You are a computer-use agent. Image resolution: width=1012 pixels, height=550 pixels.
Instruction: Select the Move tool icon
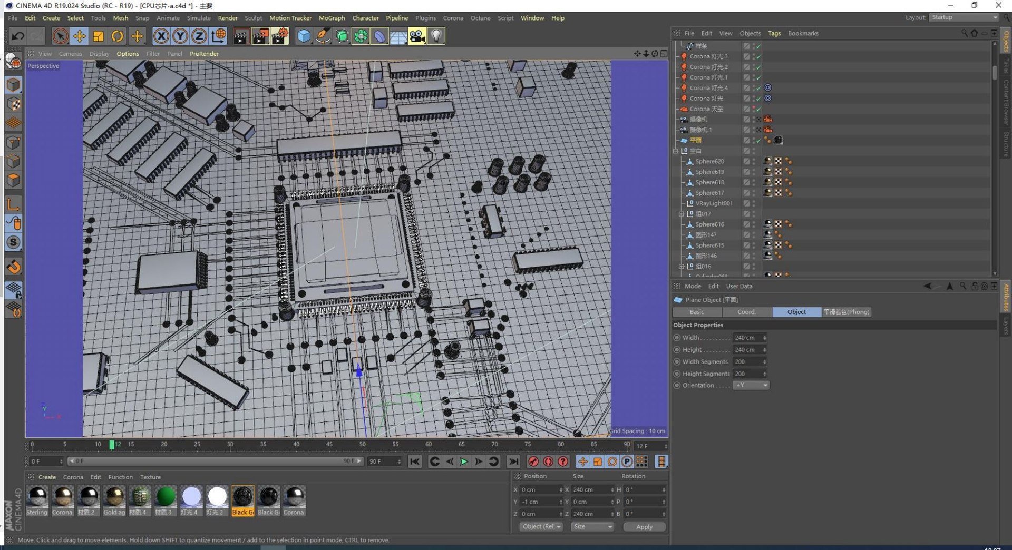point(79,36)
